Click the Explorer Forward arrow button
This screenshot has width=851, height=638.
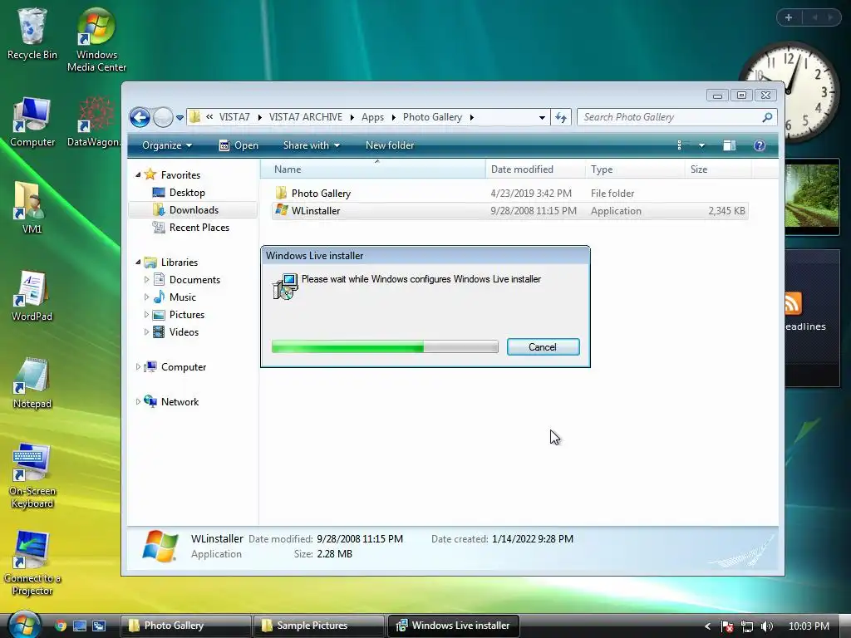[163, 117]
